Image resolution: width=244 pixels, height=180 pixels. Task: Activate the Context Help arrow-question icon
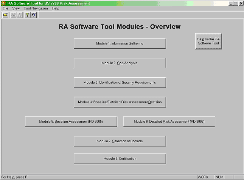33,15
